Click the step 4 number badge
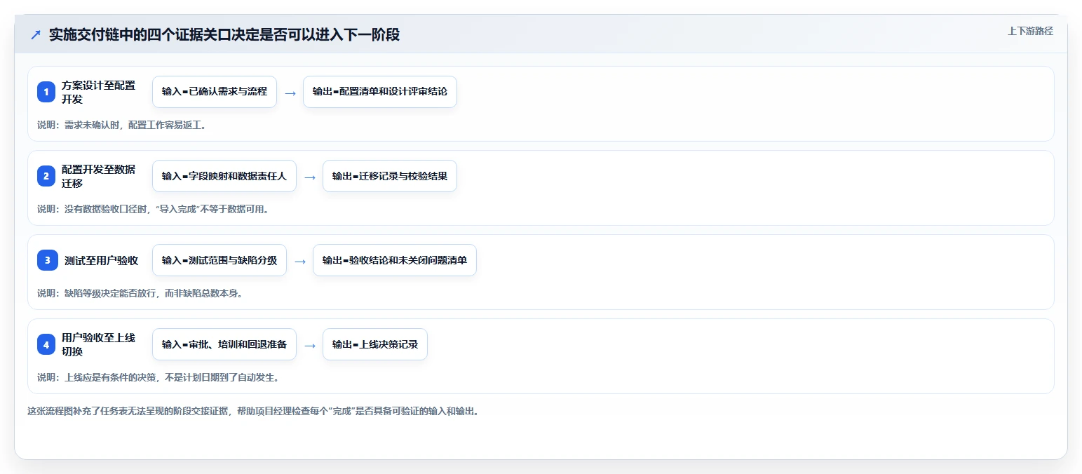Viewport: 1082px width, 474px height. 46,344
